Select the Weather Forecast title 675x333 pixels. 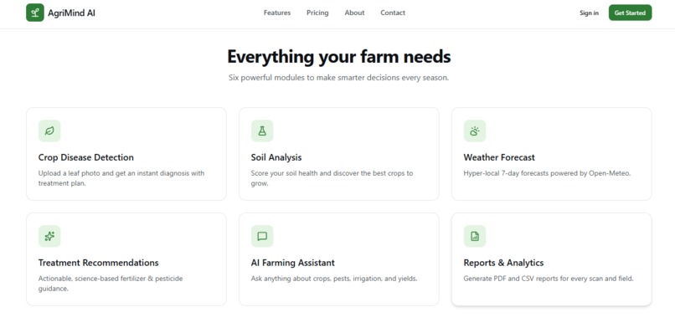(x=499, y=157)
